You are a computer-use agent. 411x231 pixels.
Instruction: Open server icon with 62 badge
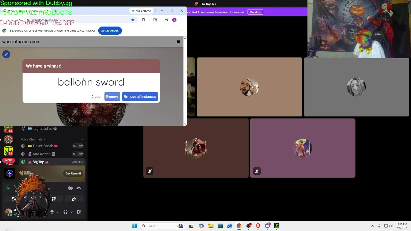click(8, 129)
